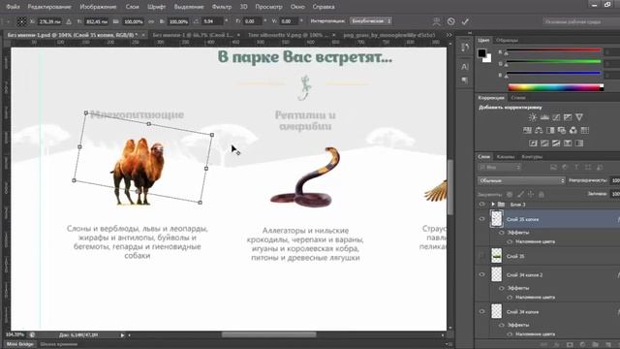Hide the Блок 3 group layer
Viewport: 620px width, 349px height.
[x=482, y=205]
